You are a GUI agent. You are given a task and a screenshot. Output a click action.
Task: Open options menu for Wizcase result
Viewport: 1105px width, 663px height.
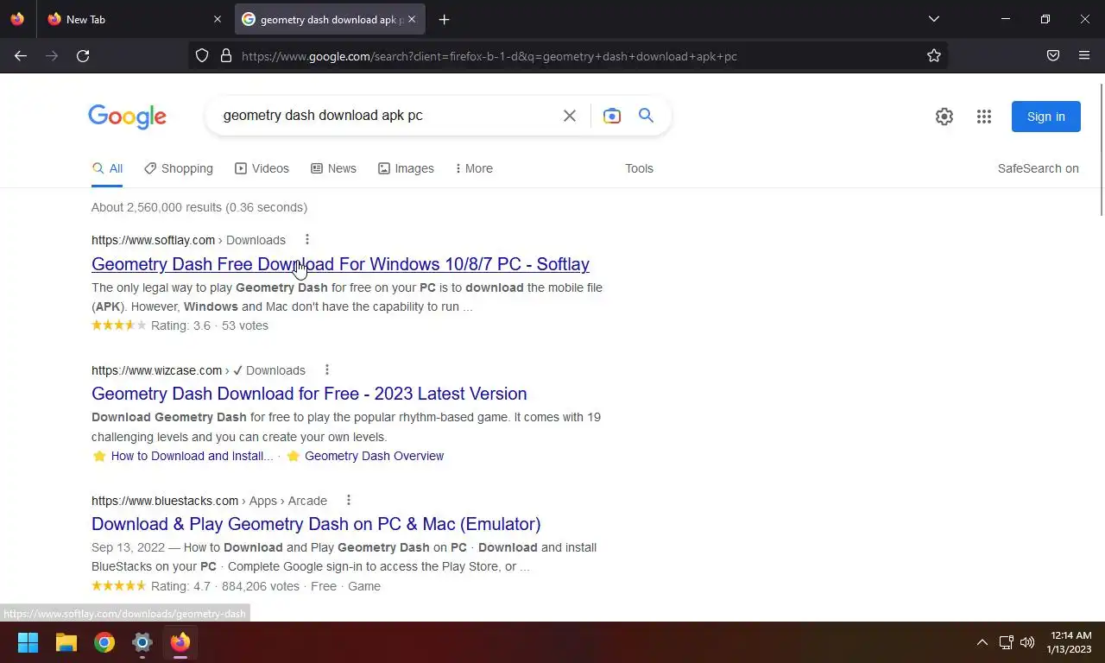(x=327, y=370)
